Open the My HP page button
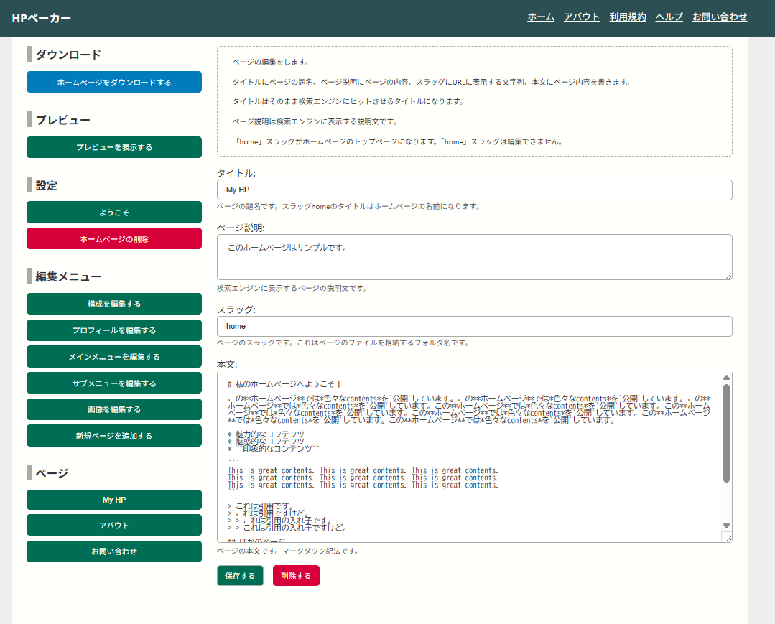775x624 pixels. (114, 500)
